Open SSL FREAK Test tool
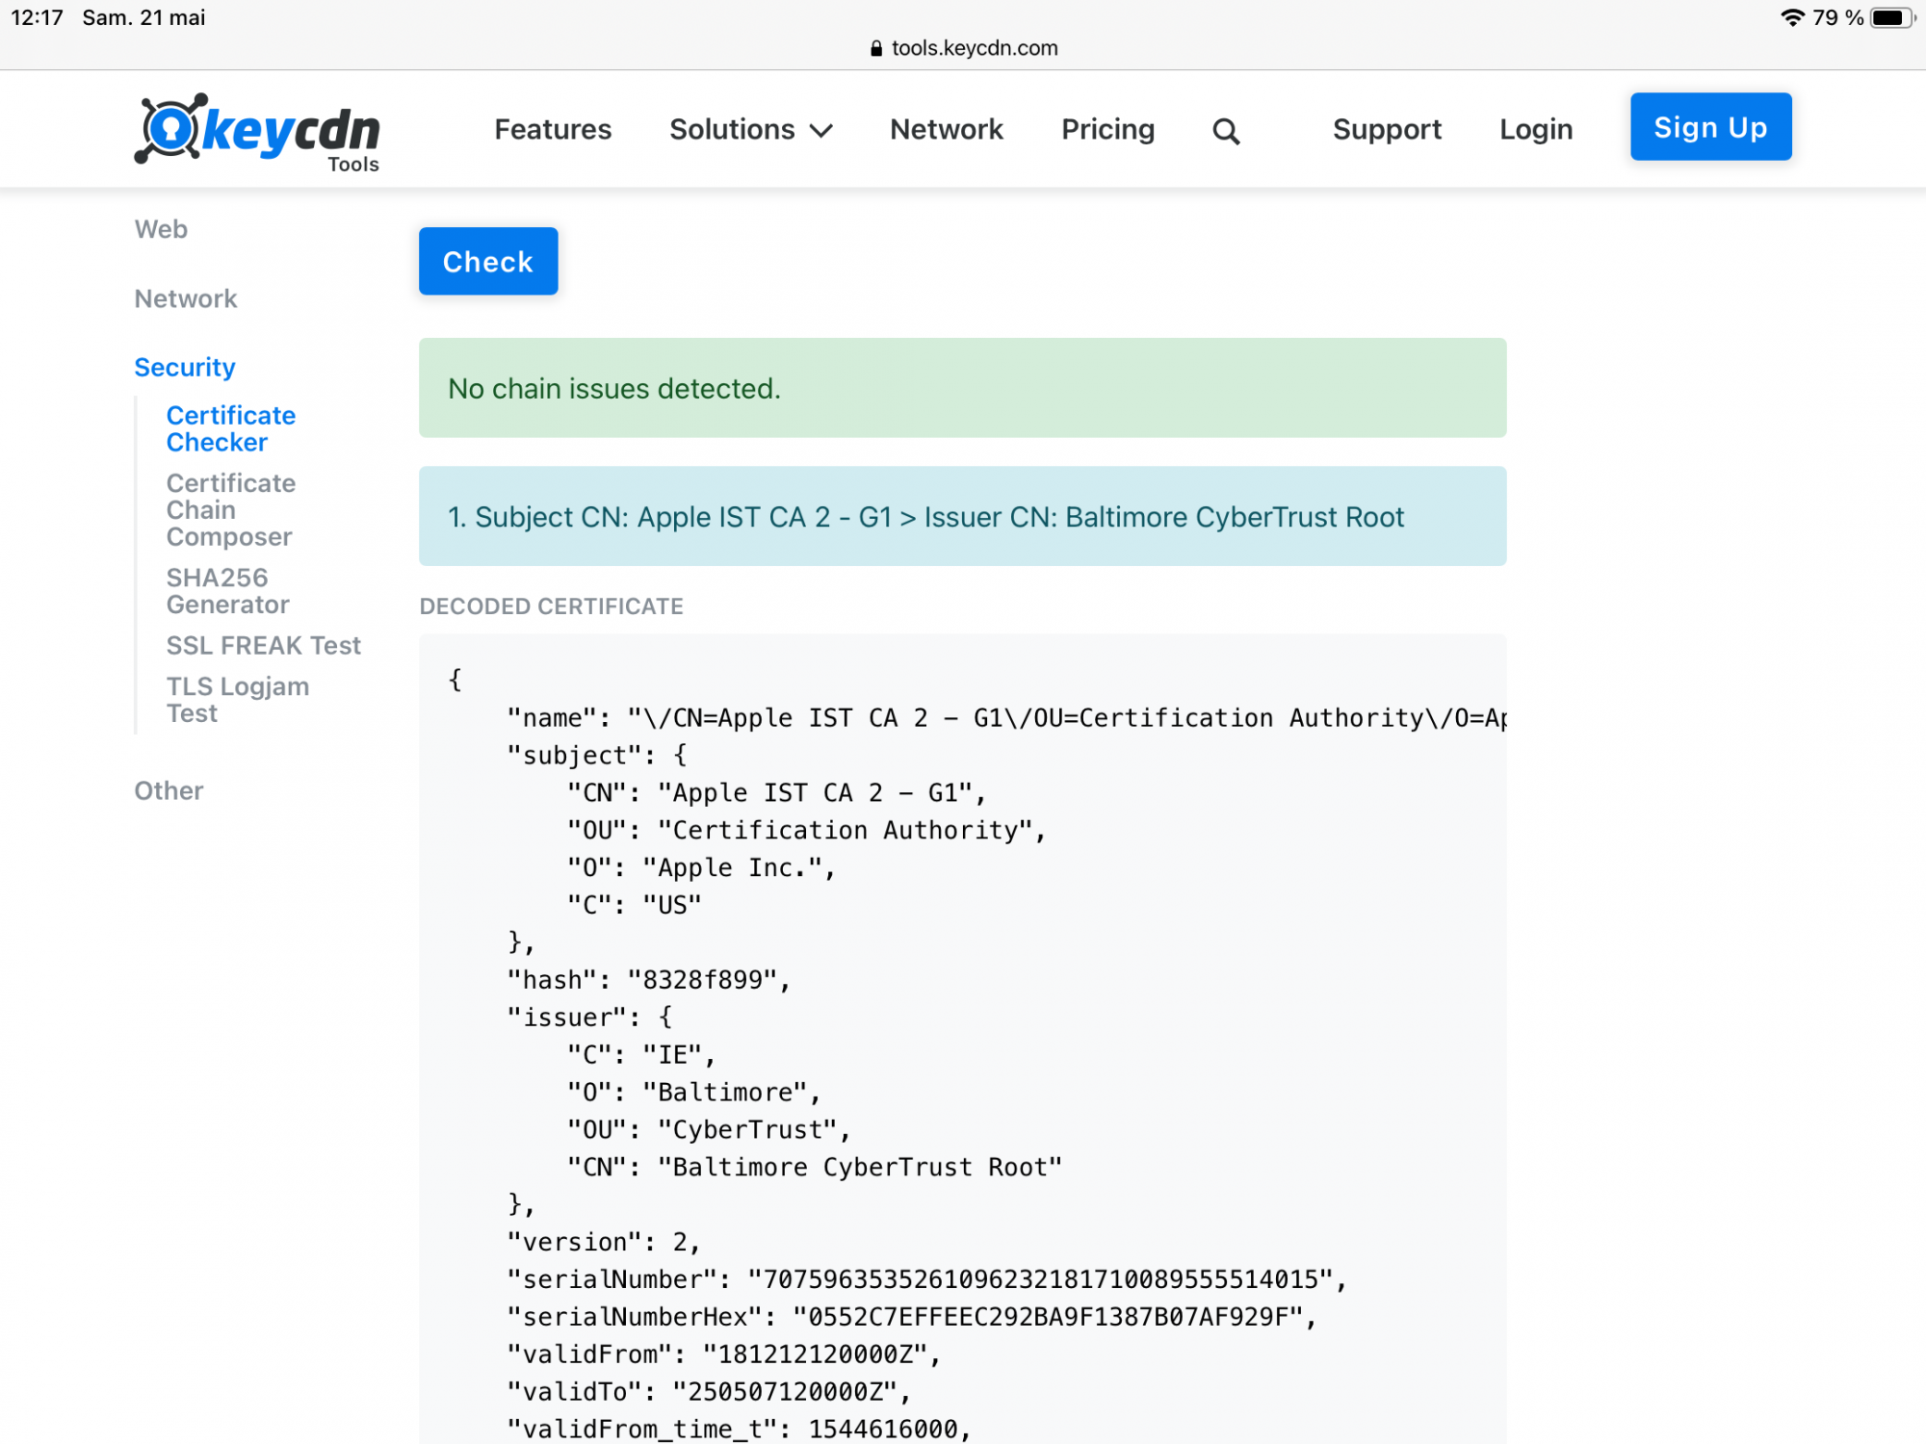1926x1444 pixels. coord(263,645)
